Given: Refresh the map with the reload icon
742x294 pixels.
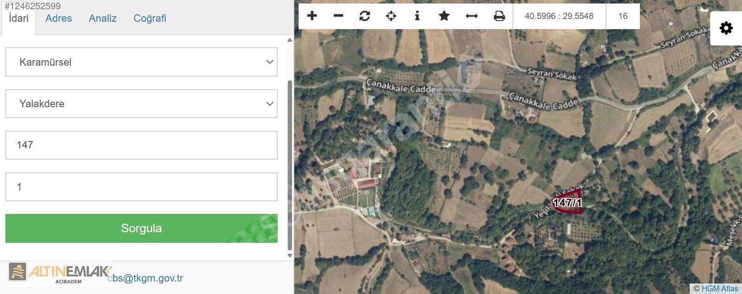Looking at the screenshot, I should point(365,16).
